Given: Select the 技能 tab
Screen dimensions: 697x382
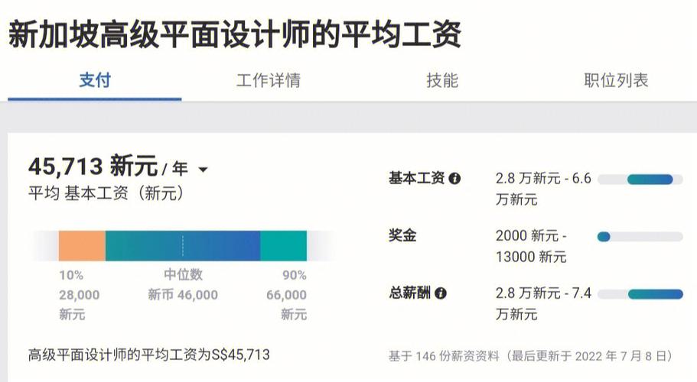Looking at the screenshot, I should (442, 81).
